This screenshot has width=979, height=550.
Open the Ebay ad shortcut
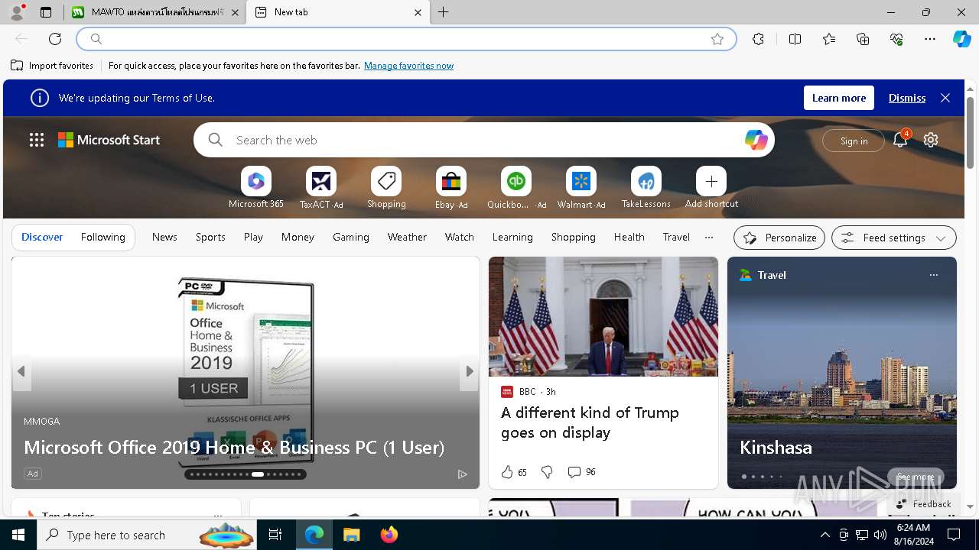[451, 188]
